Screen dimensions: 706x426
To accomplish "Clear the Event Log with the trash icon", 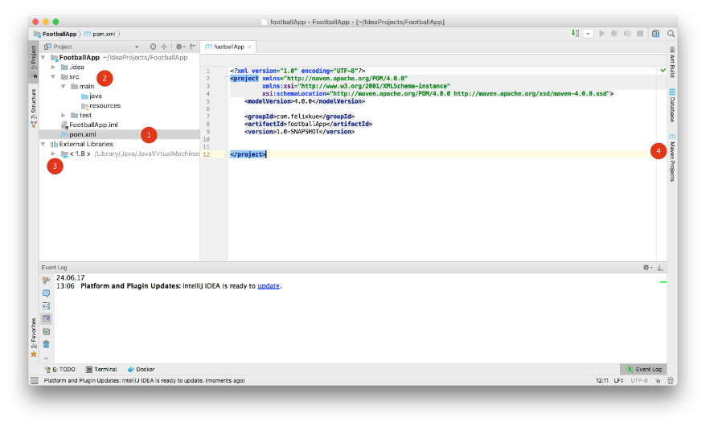I will [46, 343].
